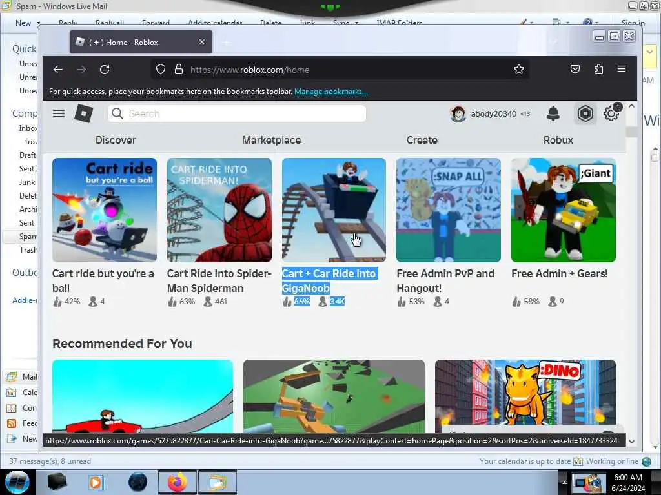Click the browser address bar

coord(341,70)
